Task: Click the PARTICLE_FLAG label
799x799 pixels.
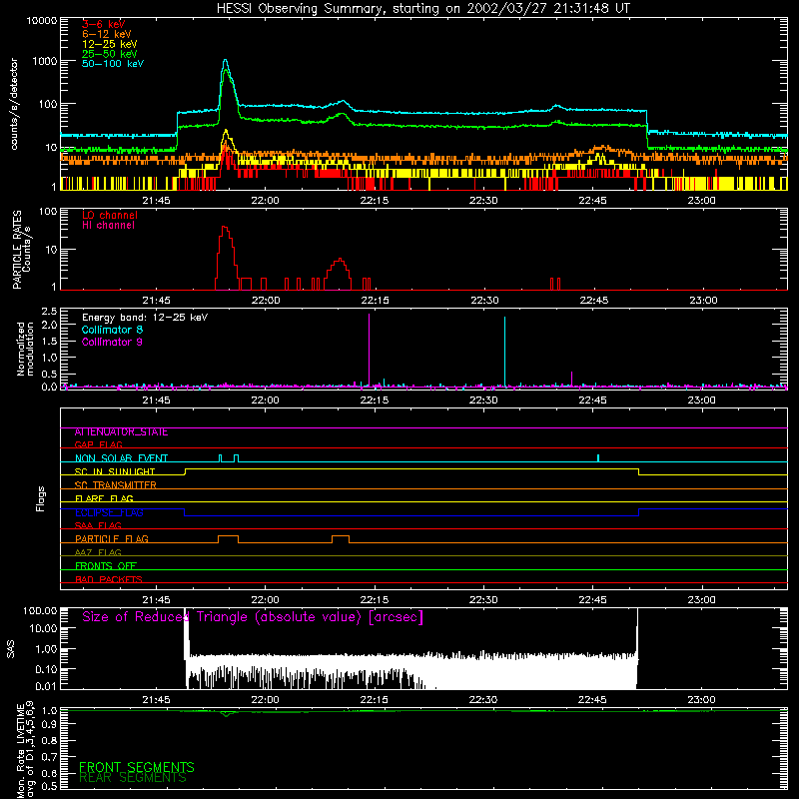Action: pos(112,538)
